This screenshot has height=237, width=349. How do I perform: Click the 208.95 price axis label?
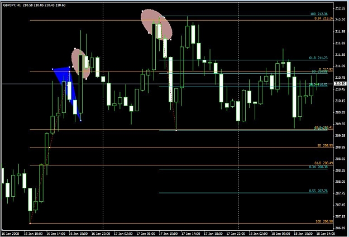[340, 147]
